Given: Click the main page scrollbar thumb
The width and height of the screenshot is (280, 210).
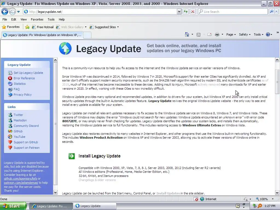Looking at the screenshot, I should pyautogui.click(x=277, y=81).
